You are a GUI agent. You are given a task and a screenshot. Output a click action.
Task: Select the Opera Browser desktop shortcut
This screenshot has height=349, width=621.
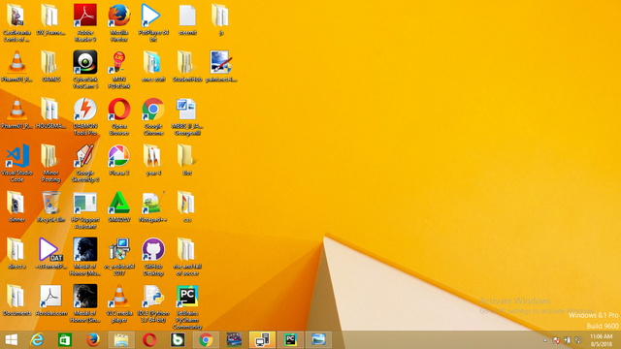point(118,116)
